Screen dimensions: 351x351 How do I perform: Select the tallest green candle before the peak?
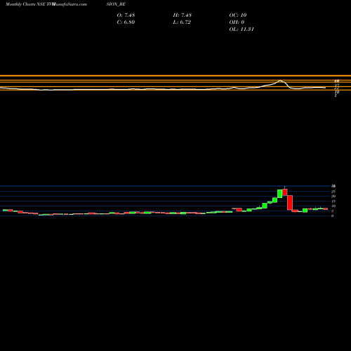click(279, 194)
